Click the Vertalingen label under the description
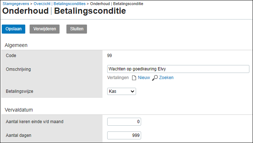Image resolution: width=253 pixels, height=143 pixels. pyautogui.click(x=118, y=78)
